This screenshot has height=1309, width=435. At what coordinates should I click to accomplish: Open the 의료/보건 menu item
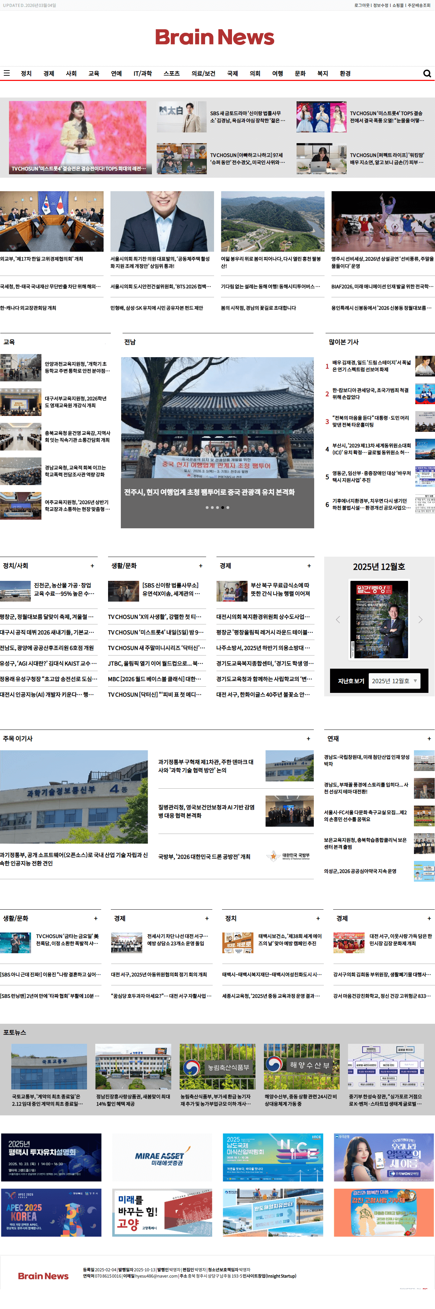(x=203, y=74)
